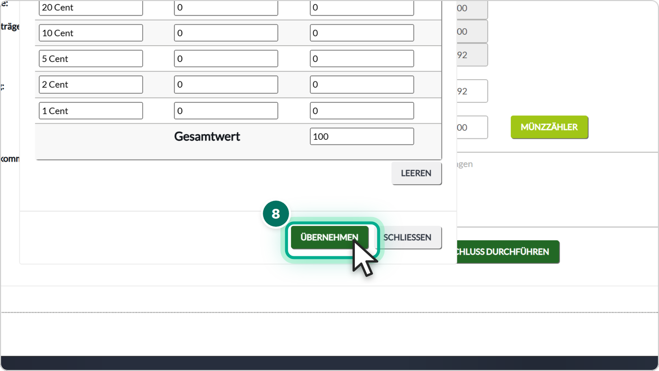Clear the coin counts with Leeren
The image size is (659, 371).
417,173
